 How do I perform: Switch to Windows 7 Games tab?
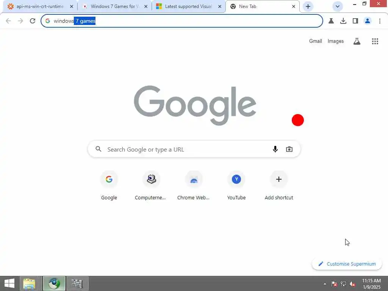(114, 6)
